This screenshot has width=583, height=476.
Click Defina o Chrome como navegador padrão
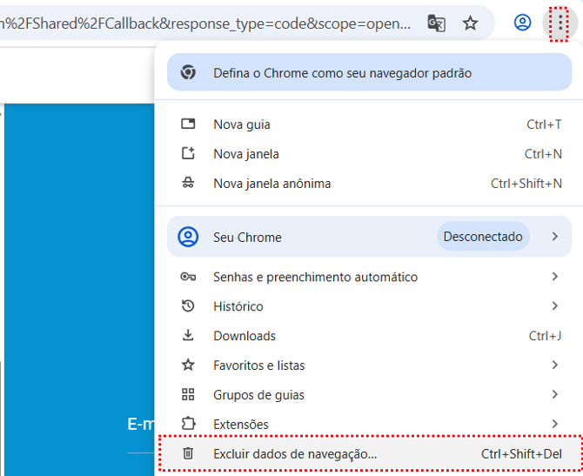(x=342, y=73)
